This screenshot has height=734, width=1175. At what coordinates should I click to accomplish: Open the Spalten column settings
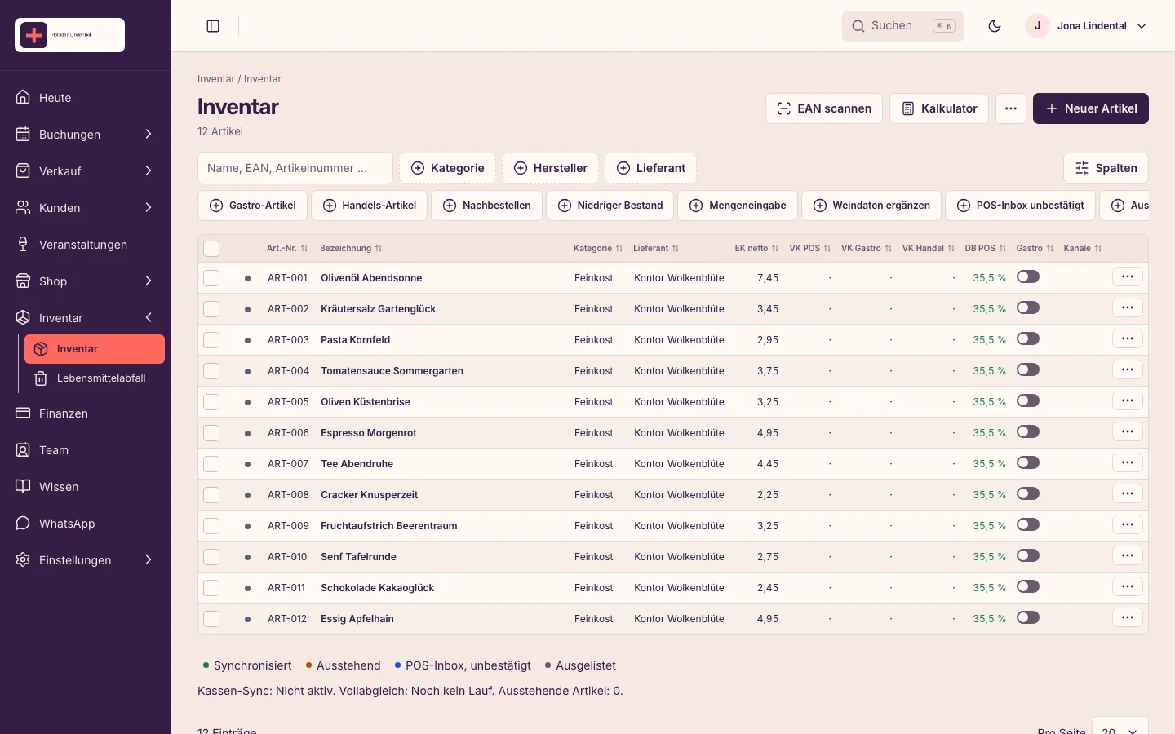tap(1106, 168)
